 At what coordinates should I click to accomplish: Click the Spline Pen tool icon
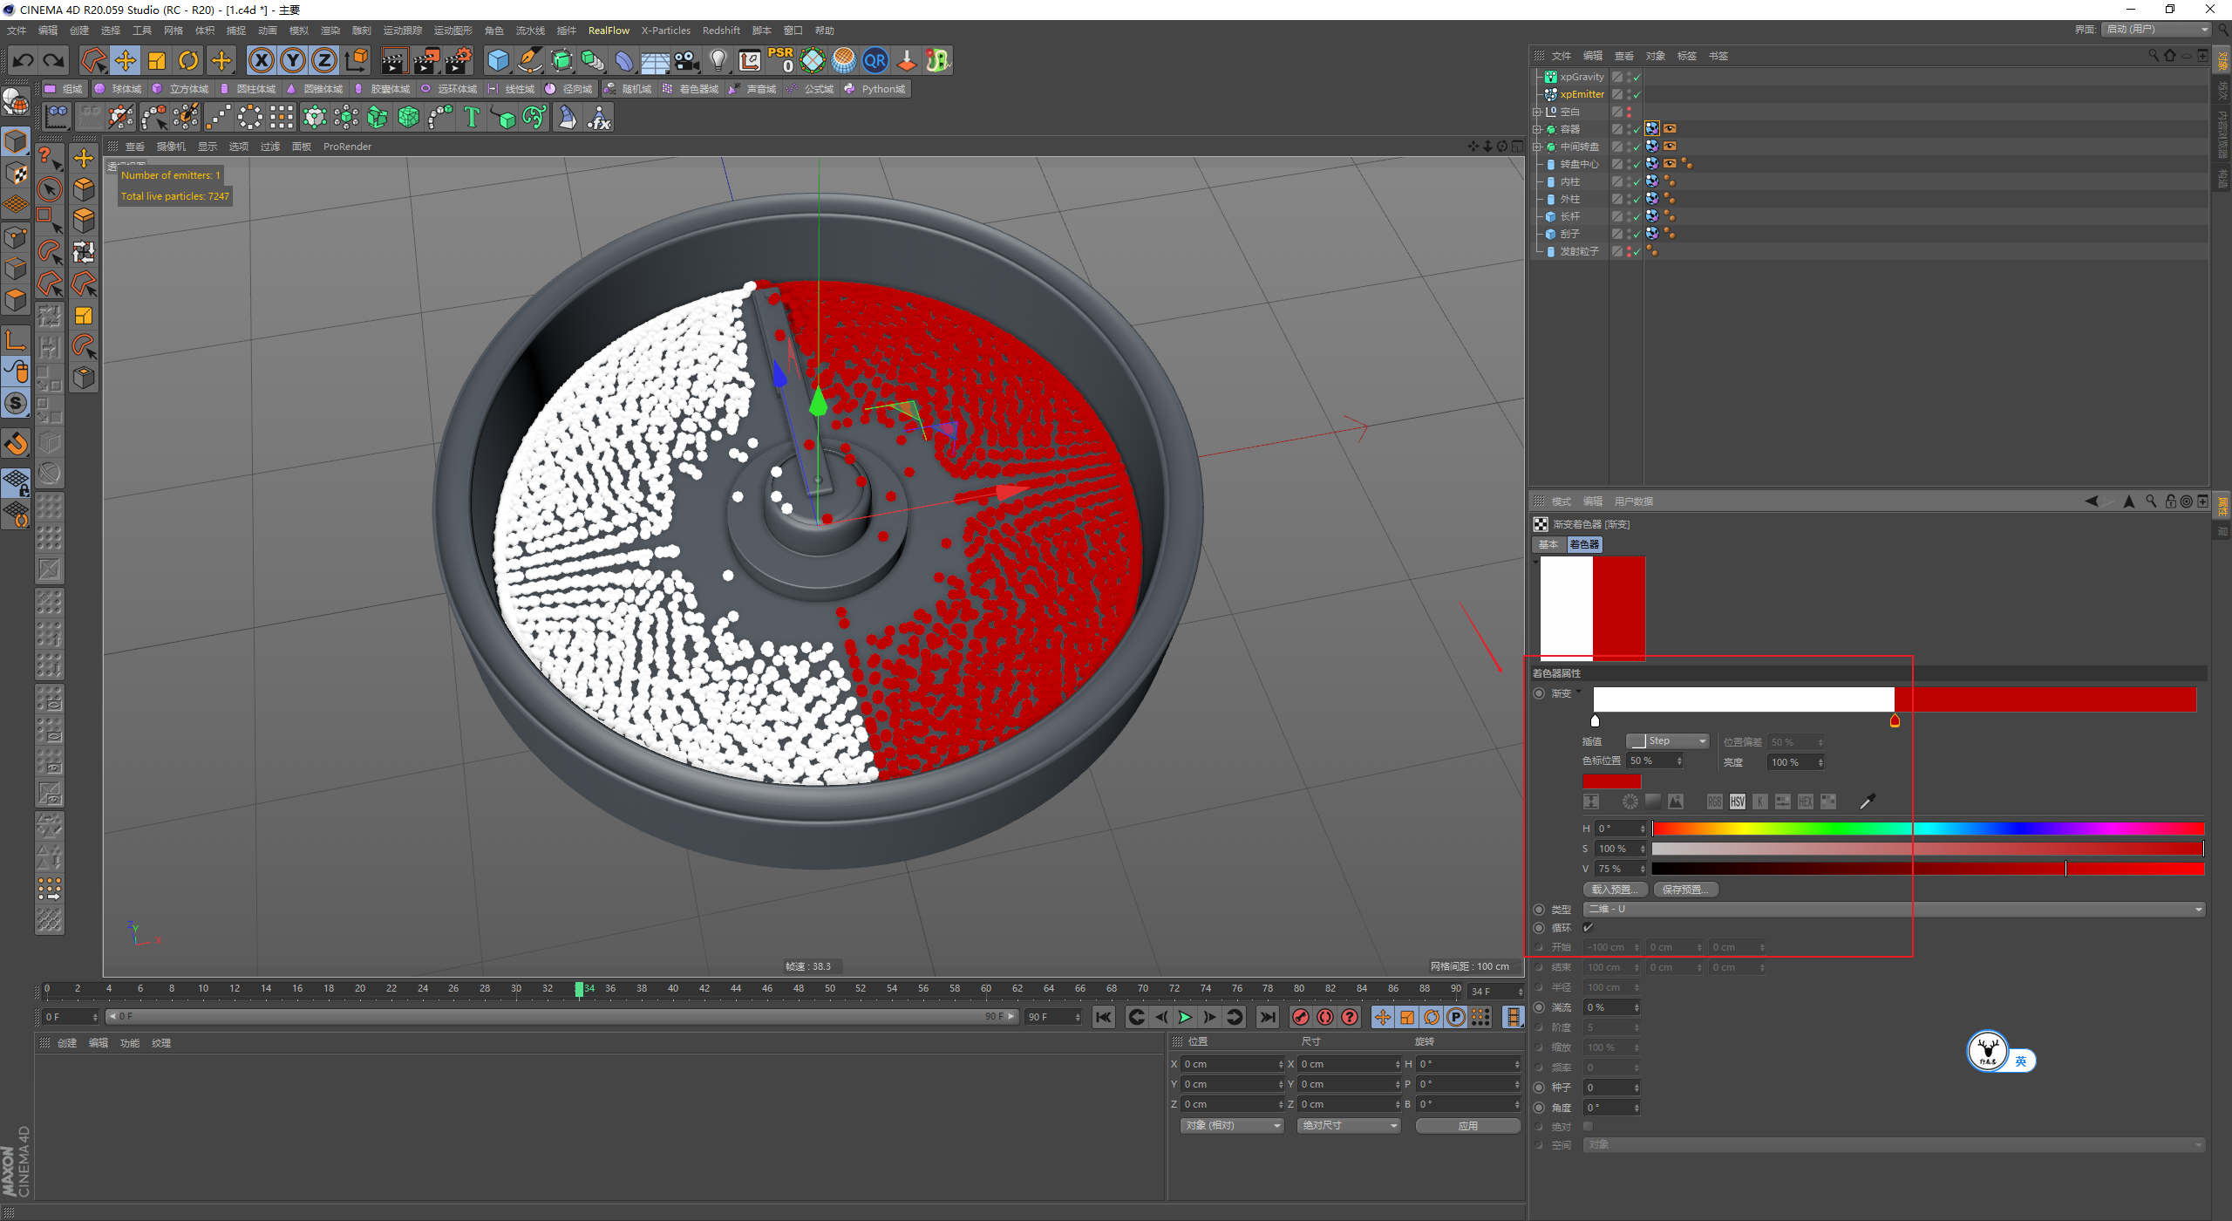[x=530, y=60]
